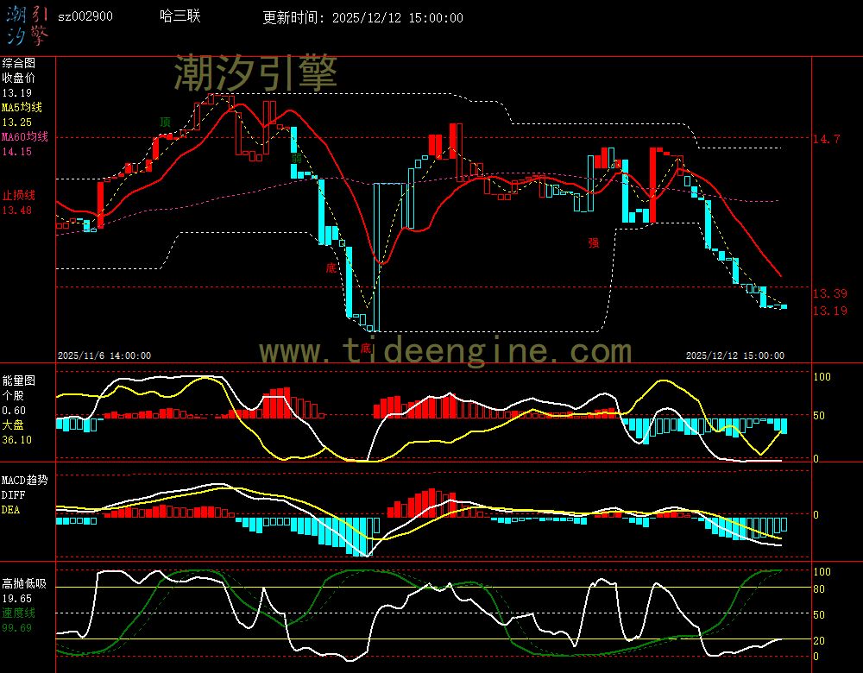Screen dimensions: 863x673
Task: Open the www.tideengine.com link
Action: coord(445,351)
